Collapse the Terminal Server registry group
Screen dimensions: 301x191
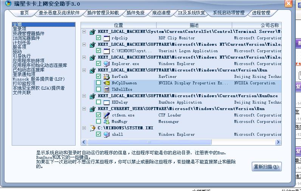pyautogui.click(x=84, y=31)
